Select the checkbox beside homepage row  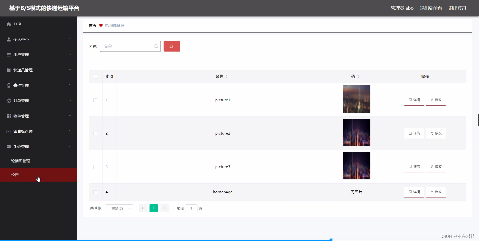(x=95, y=192)
